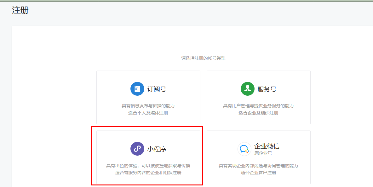Click the 原企业号 subtitle text
Screen dimensions: 373x187
click(263, 153)
